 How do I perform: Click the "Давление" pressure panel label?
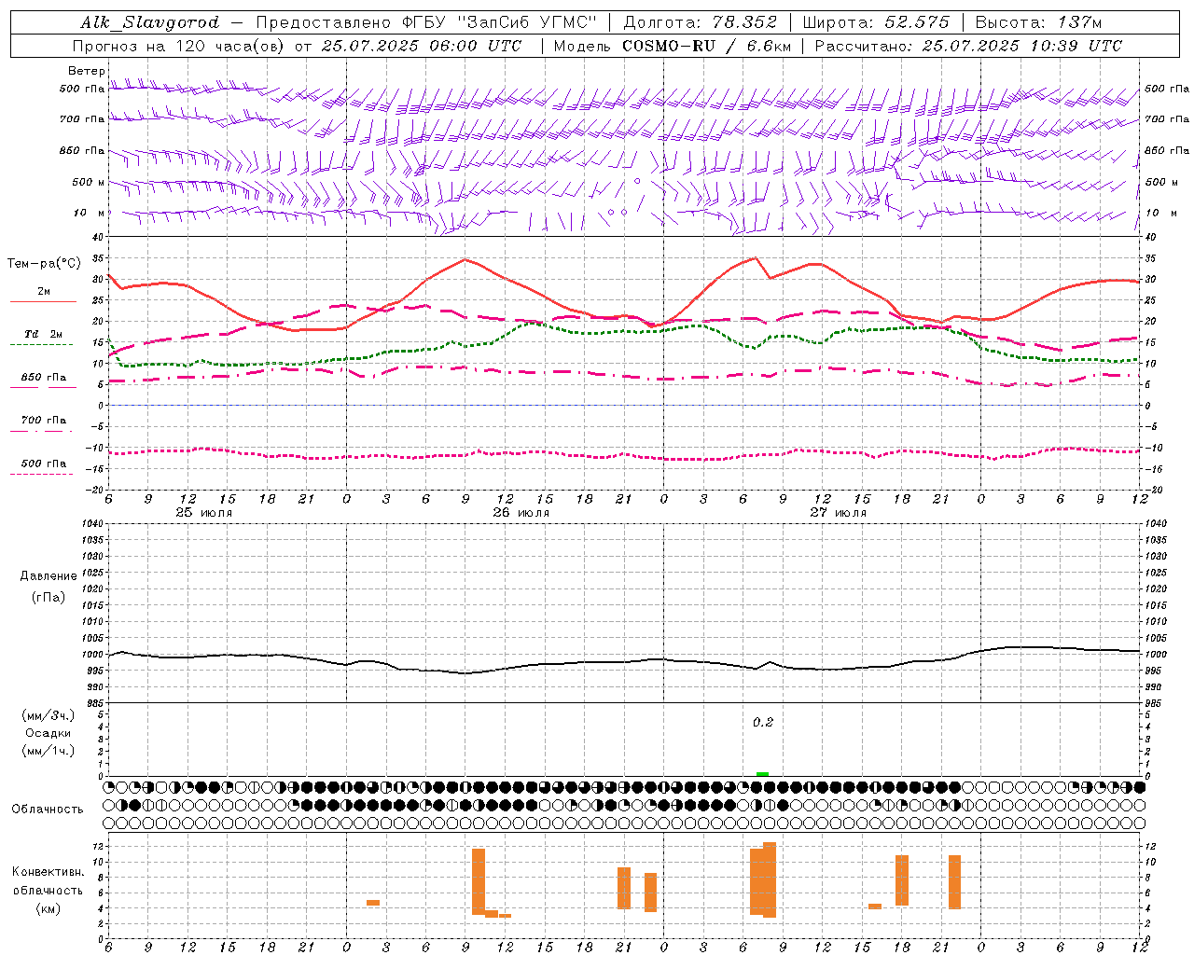click(x=49, y=576)
